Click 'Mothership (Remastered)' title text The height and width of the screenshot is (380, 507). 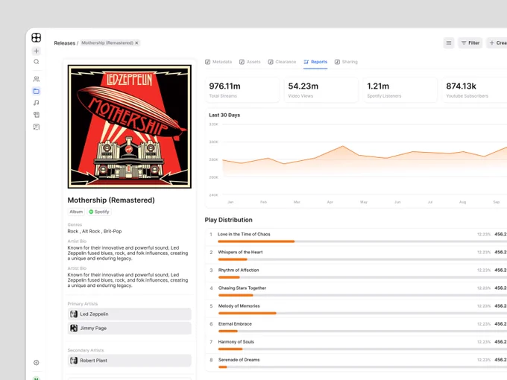111,200
